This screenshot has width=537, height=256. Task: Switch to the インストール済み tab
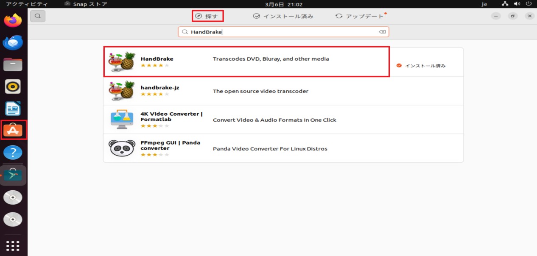[283, 16]
